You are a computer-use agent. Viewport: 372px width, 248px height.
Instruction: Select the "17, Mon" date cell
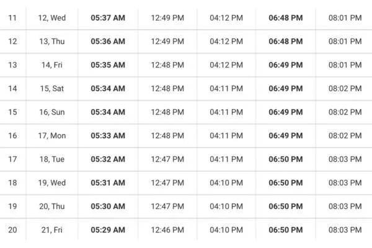pos(52,136)
